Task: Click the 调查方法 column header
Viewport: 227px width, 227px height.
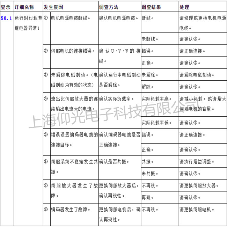Action: click(109, 7)
